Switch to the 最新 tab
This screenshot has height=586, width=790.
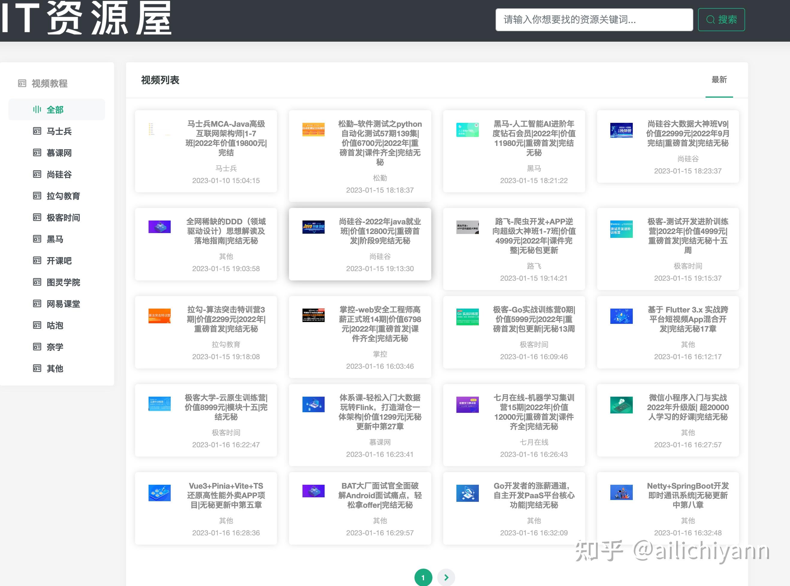point(719,80)
